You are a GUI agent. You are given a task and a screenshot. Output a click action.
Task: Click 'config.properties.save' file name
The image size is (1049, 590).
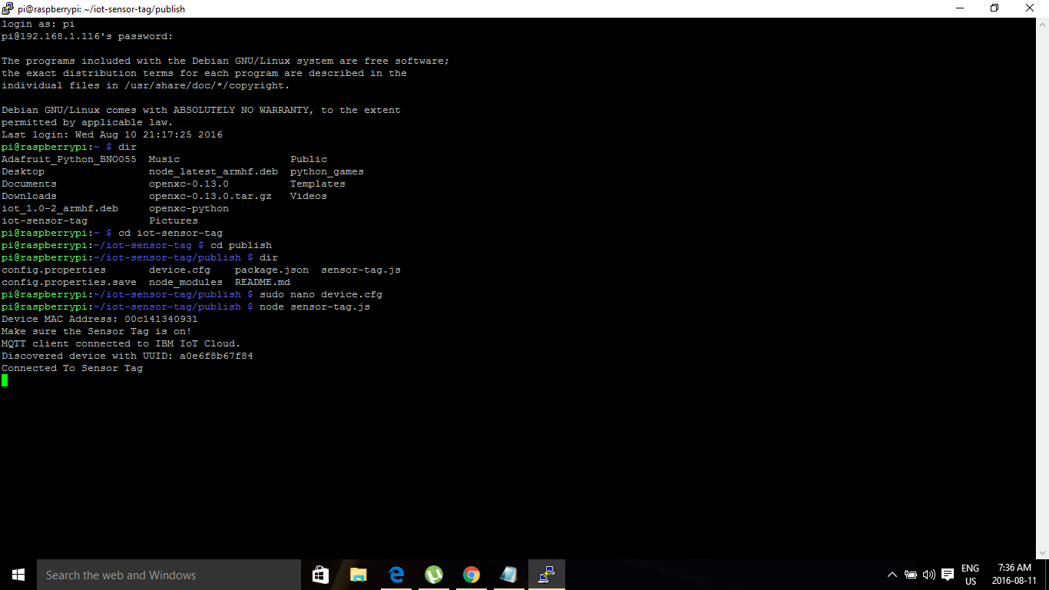point(69,282)
